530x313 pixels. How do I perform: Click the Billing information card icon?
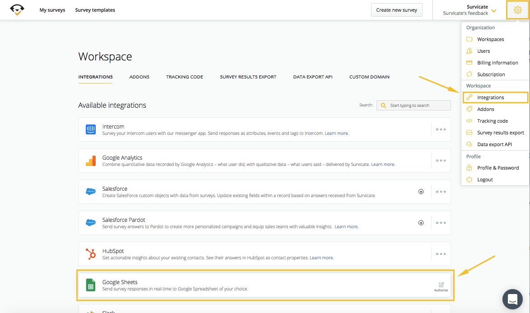click(x=469, y=63)
